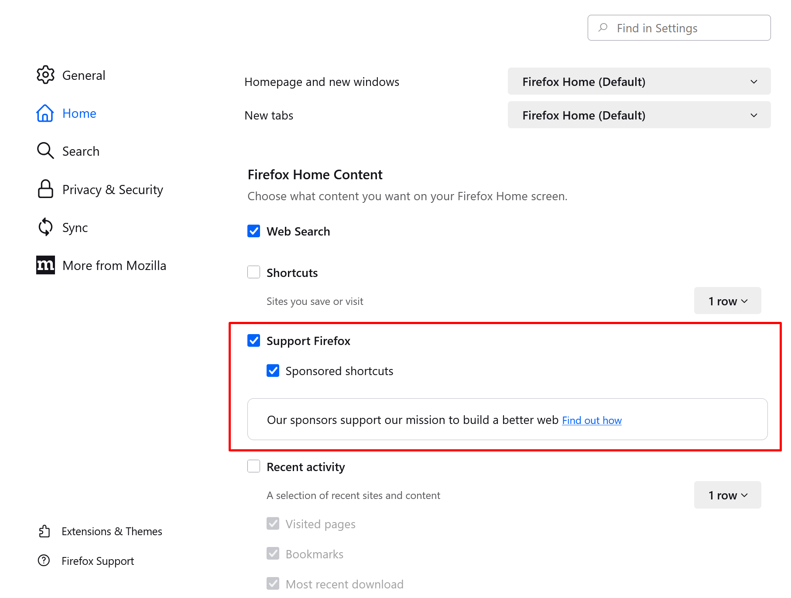
Task: Click 'Our sponsors support our mission' text
Action: click(413, 420)
